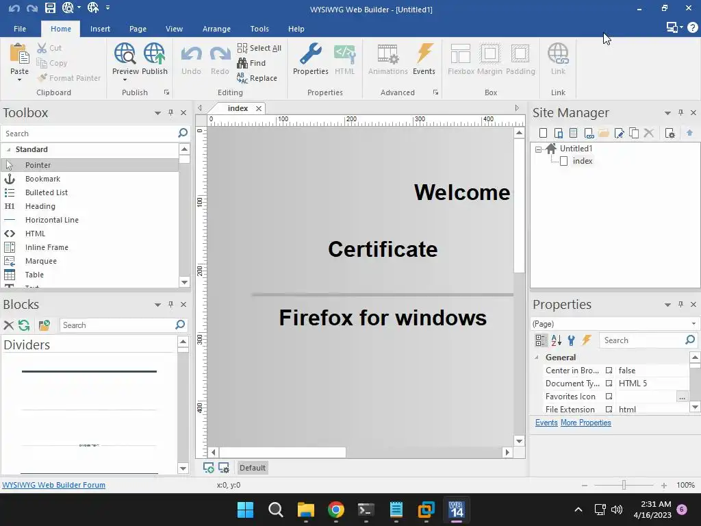The width and height of the screenshot is (701, 526).
Task: Click the mobile page icon in Site Manager
Action: pos(559,133)
